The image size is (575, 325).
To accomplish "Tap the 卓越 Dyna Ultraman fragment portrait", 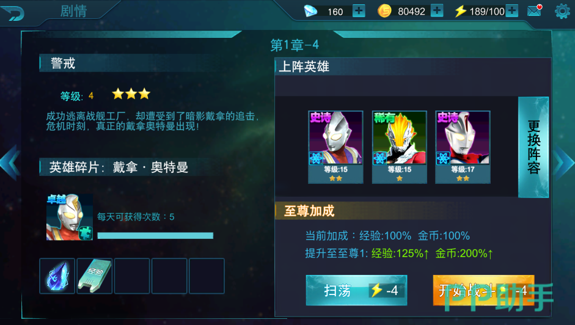I will (69, 217).
